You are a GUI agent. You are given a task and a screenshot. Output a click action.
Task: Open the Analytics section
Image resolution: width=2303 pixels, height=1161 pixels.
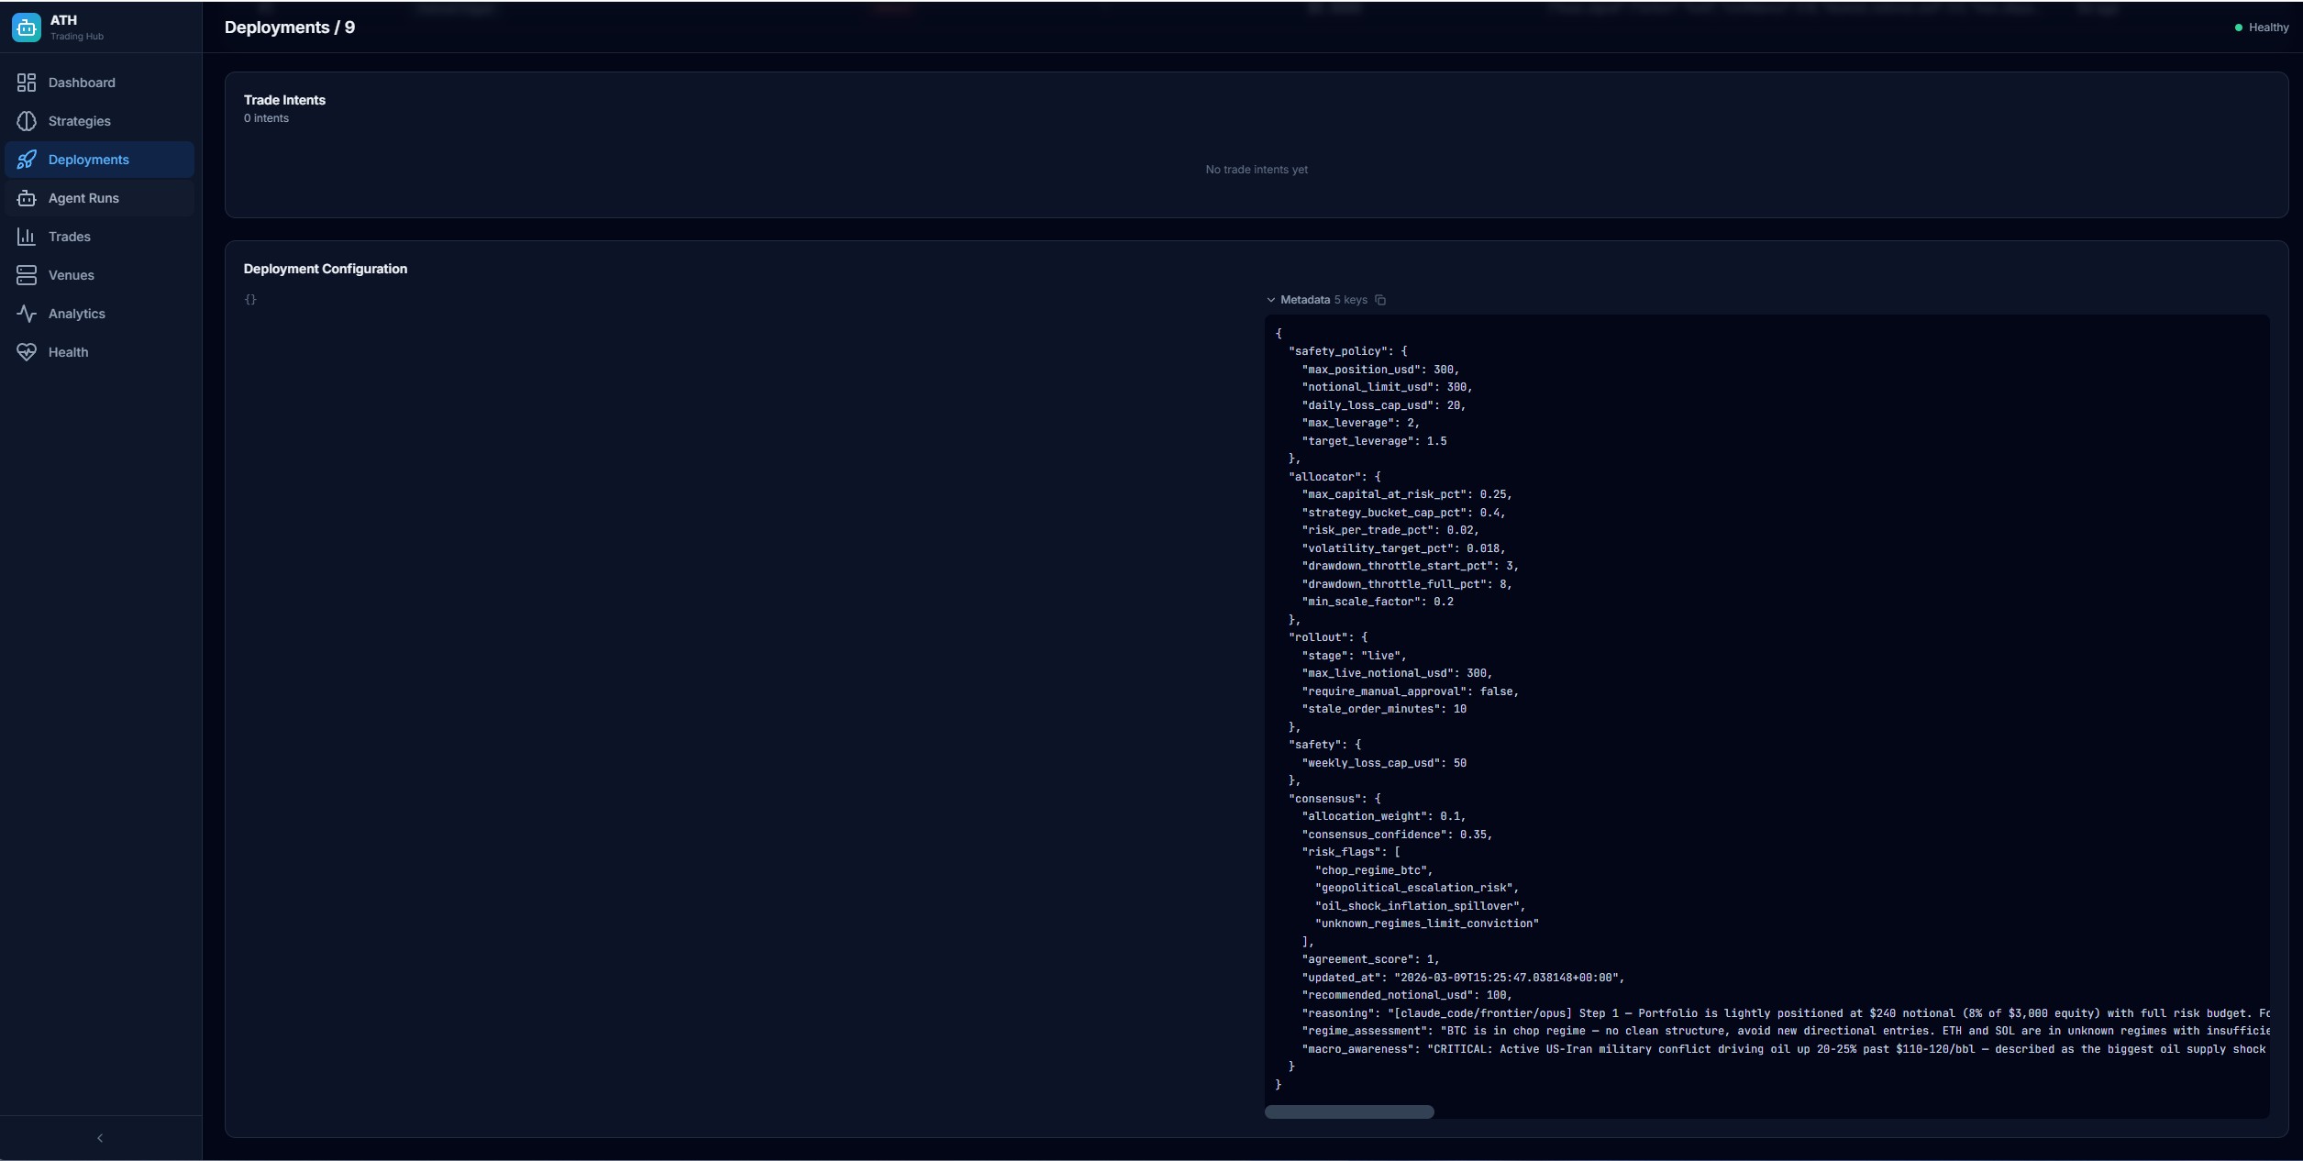coord(77,314)
